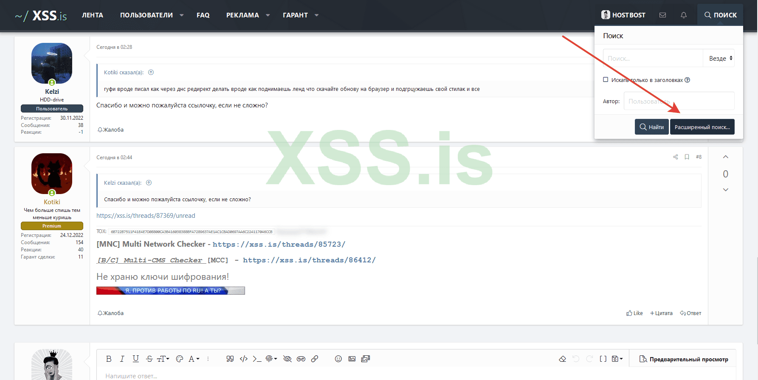Image resolution: width=758 pixels, height=380 pixels.
Task: Open the ЛЕНТА menu item
Action: pos(93,15)
